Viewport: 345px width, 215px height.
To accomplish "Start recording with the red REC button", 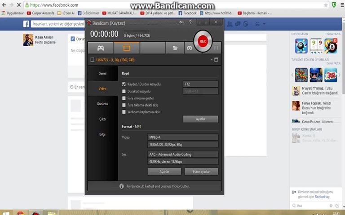I will click(203, 42).
